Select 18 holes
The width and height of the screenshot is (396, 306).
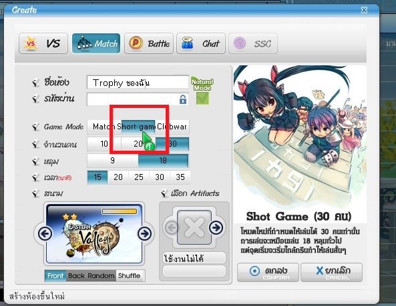[x=163, y=161]
